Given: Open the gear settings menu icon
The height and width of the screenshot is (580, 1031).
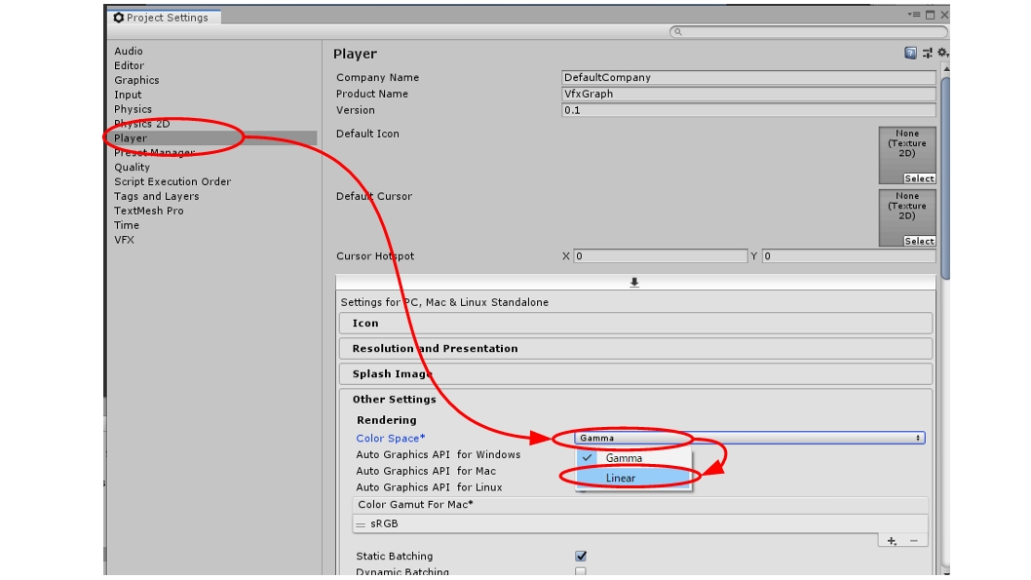Looking at the screenshot, I should click(943, 53).
